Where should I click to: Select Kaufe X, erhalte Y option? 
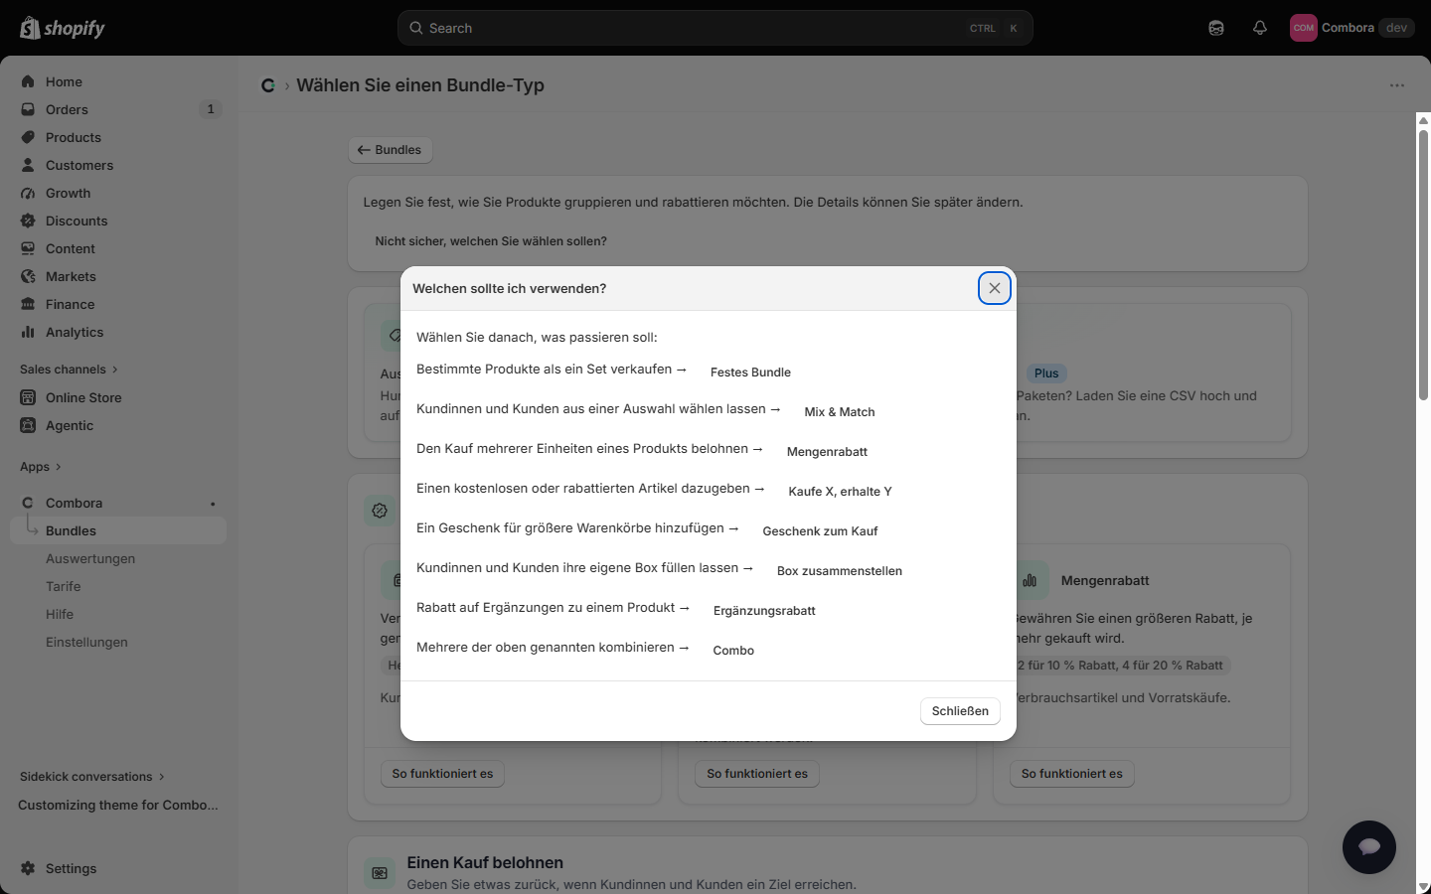(x=840, y=492)
